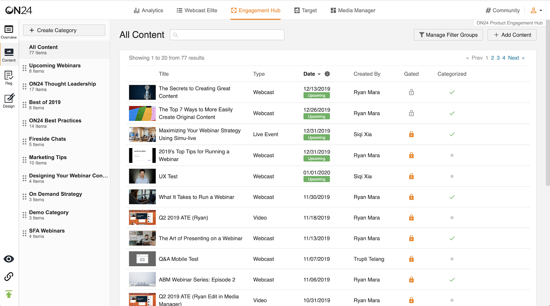Click the Type column header
Image resolution: width=550 pixels, height=306 pixels.
(x=259, y=74)
